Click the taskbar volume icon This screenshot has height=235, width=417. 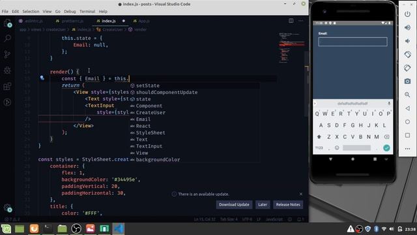(392, 229)
